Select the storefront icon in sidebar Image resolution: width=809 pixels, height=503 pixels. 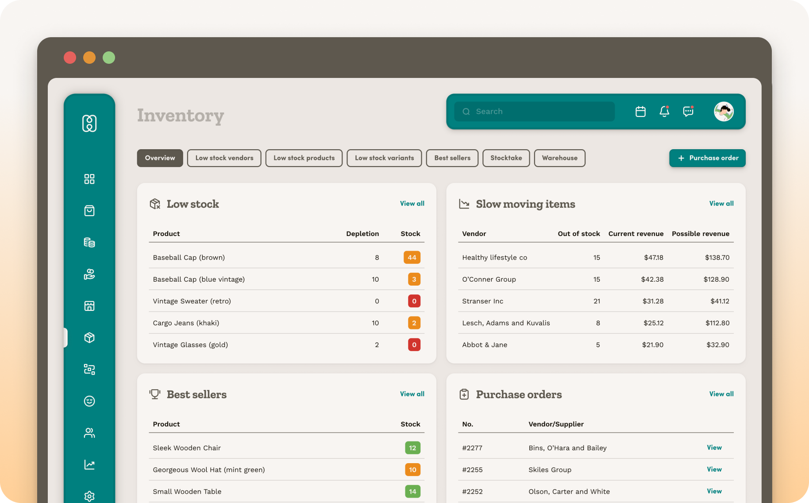tap(89, 306)
